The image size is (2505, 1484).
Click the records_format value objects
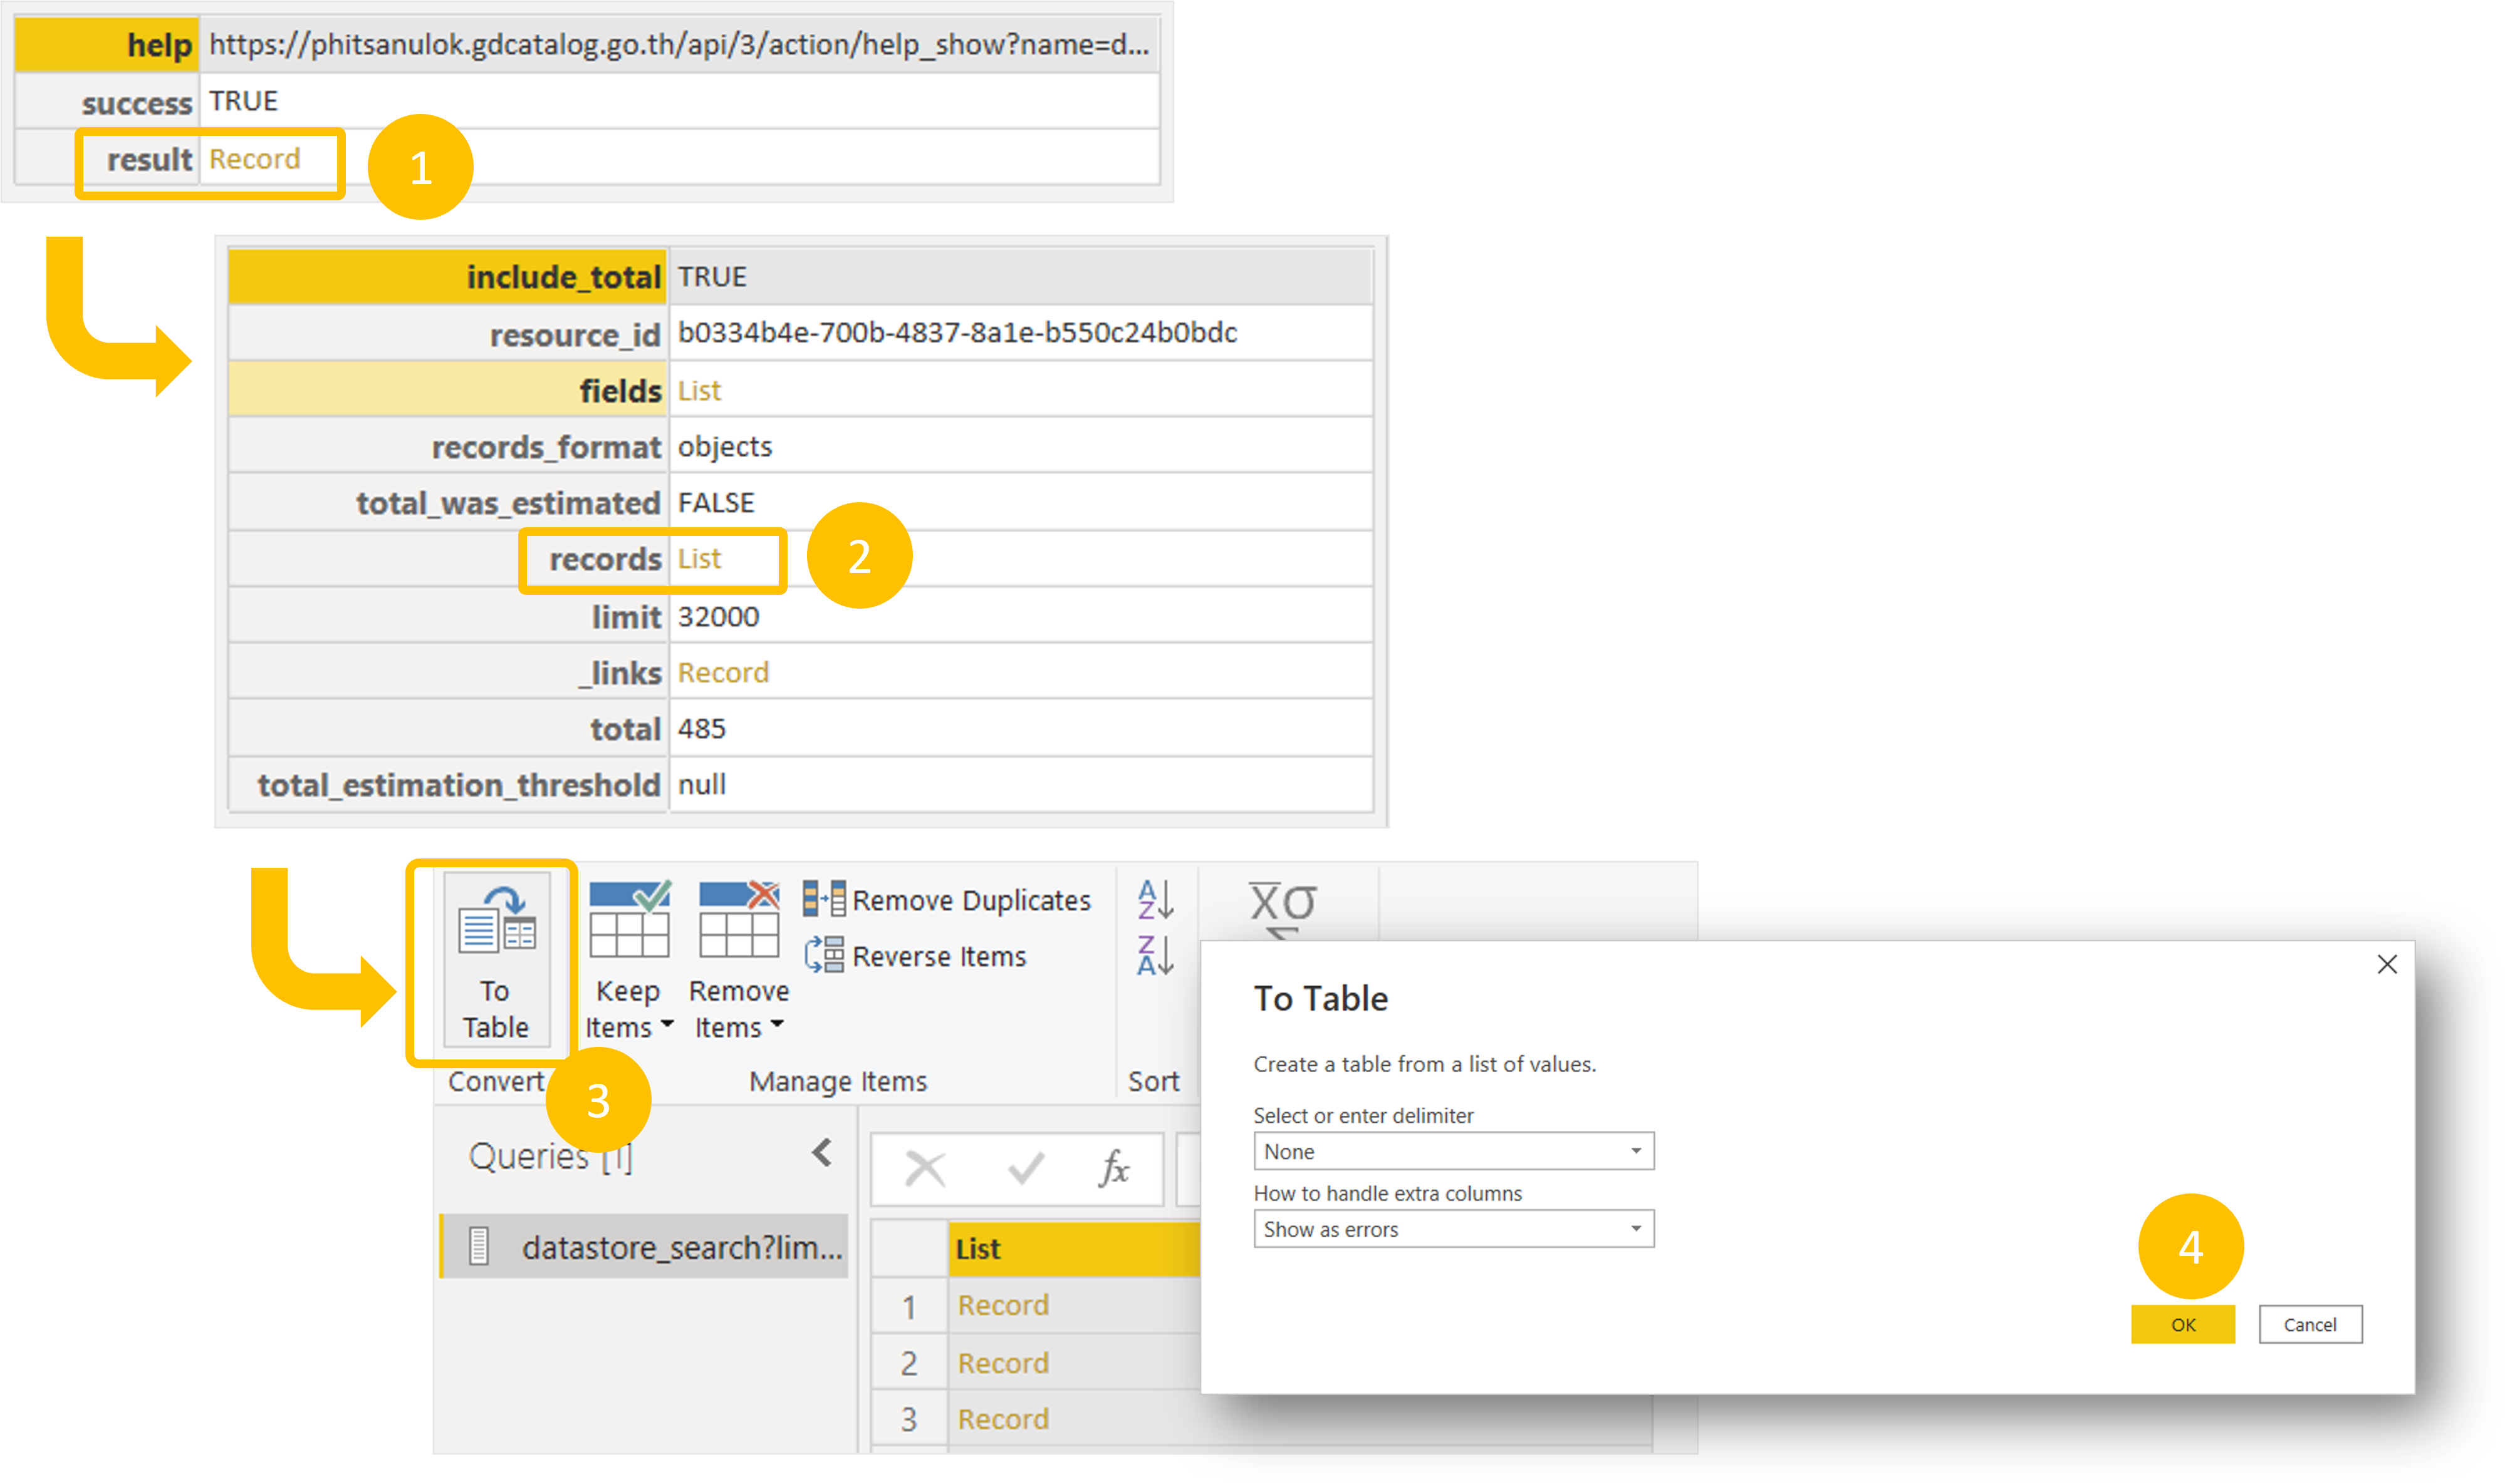(724, 447)
